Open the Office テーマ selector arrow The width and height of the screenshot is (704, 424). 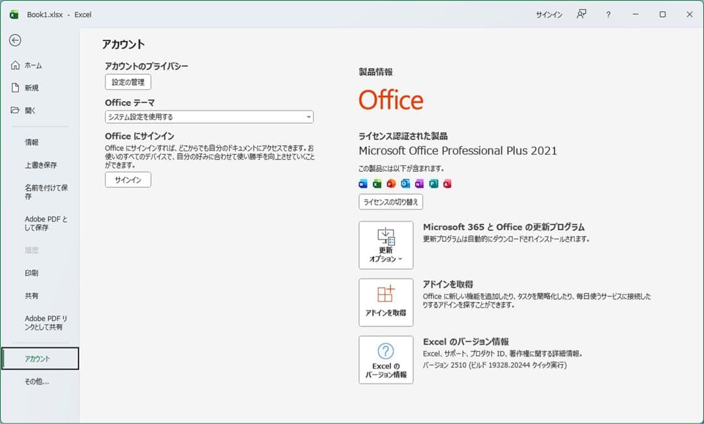pos(309,117)
